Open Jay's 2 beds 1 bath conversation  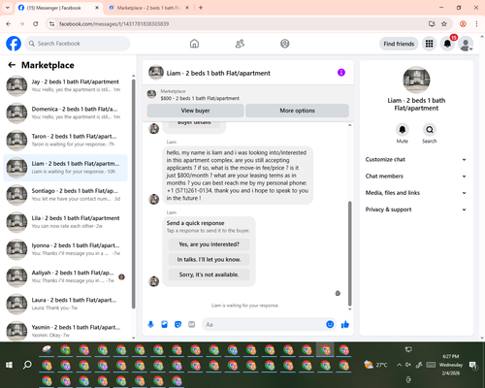(66, 86)
